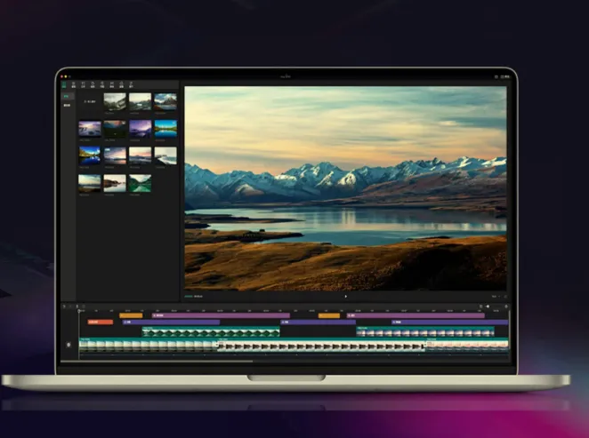Toggle the main track icon left of timeline
The image size is (589, 438).
tap(69, 344)
